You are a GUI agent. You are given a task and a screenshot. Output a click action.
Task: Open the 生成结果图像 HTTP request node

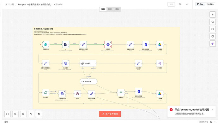click(x=62, y=94)
